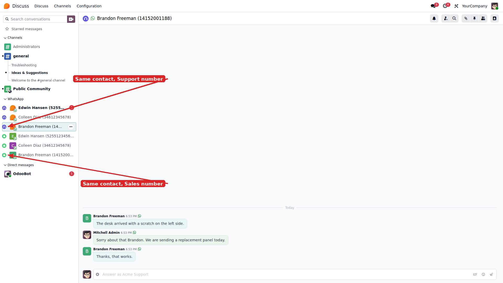Focus the Search conversations field

(x=35, y=19)
